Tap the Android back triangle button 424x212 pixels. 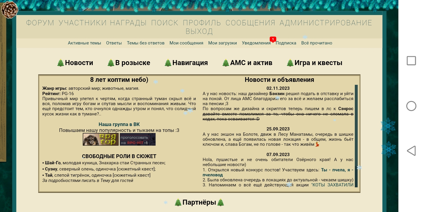(x=411, y=151)
